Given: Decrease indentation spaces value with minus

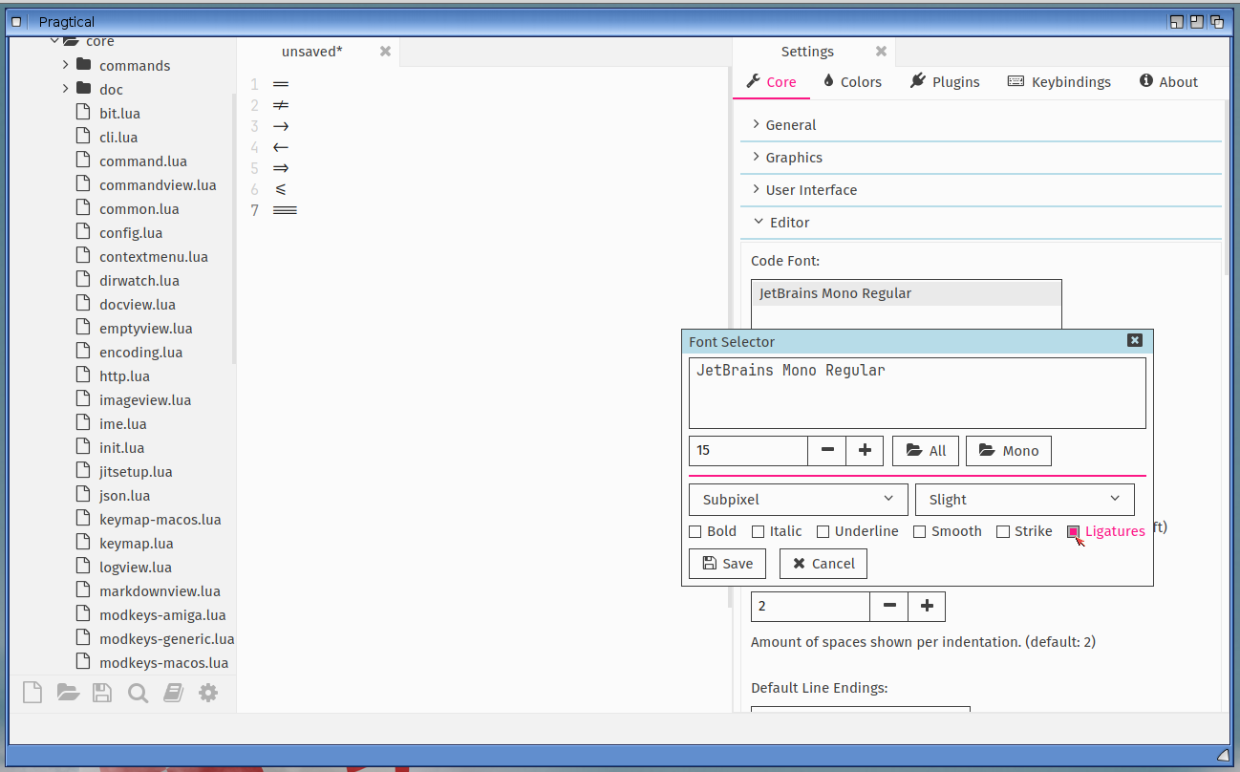Looking at the screenshot, I should point(889,607).
